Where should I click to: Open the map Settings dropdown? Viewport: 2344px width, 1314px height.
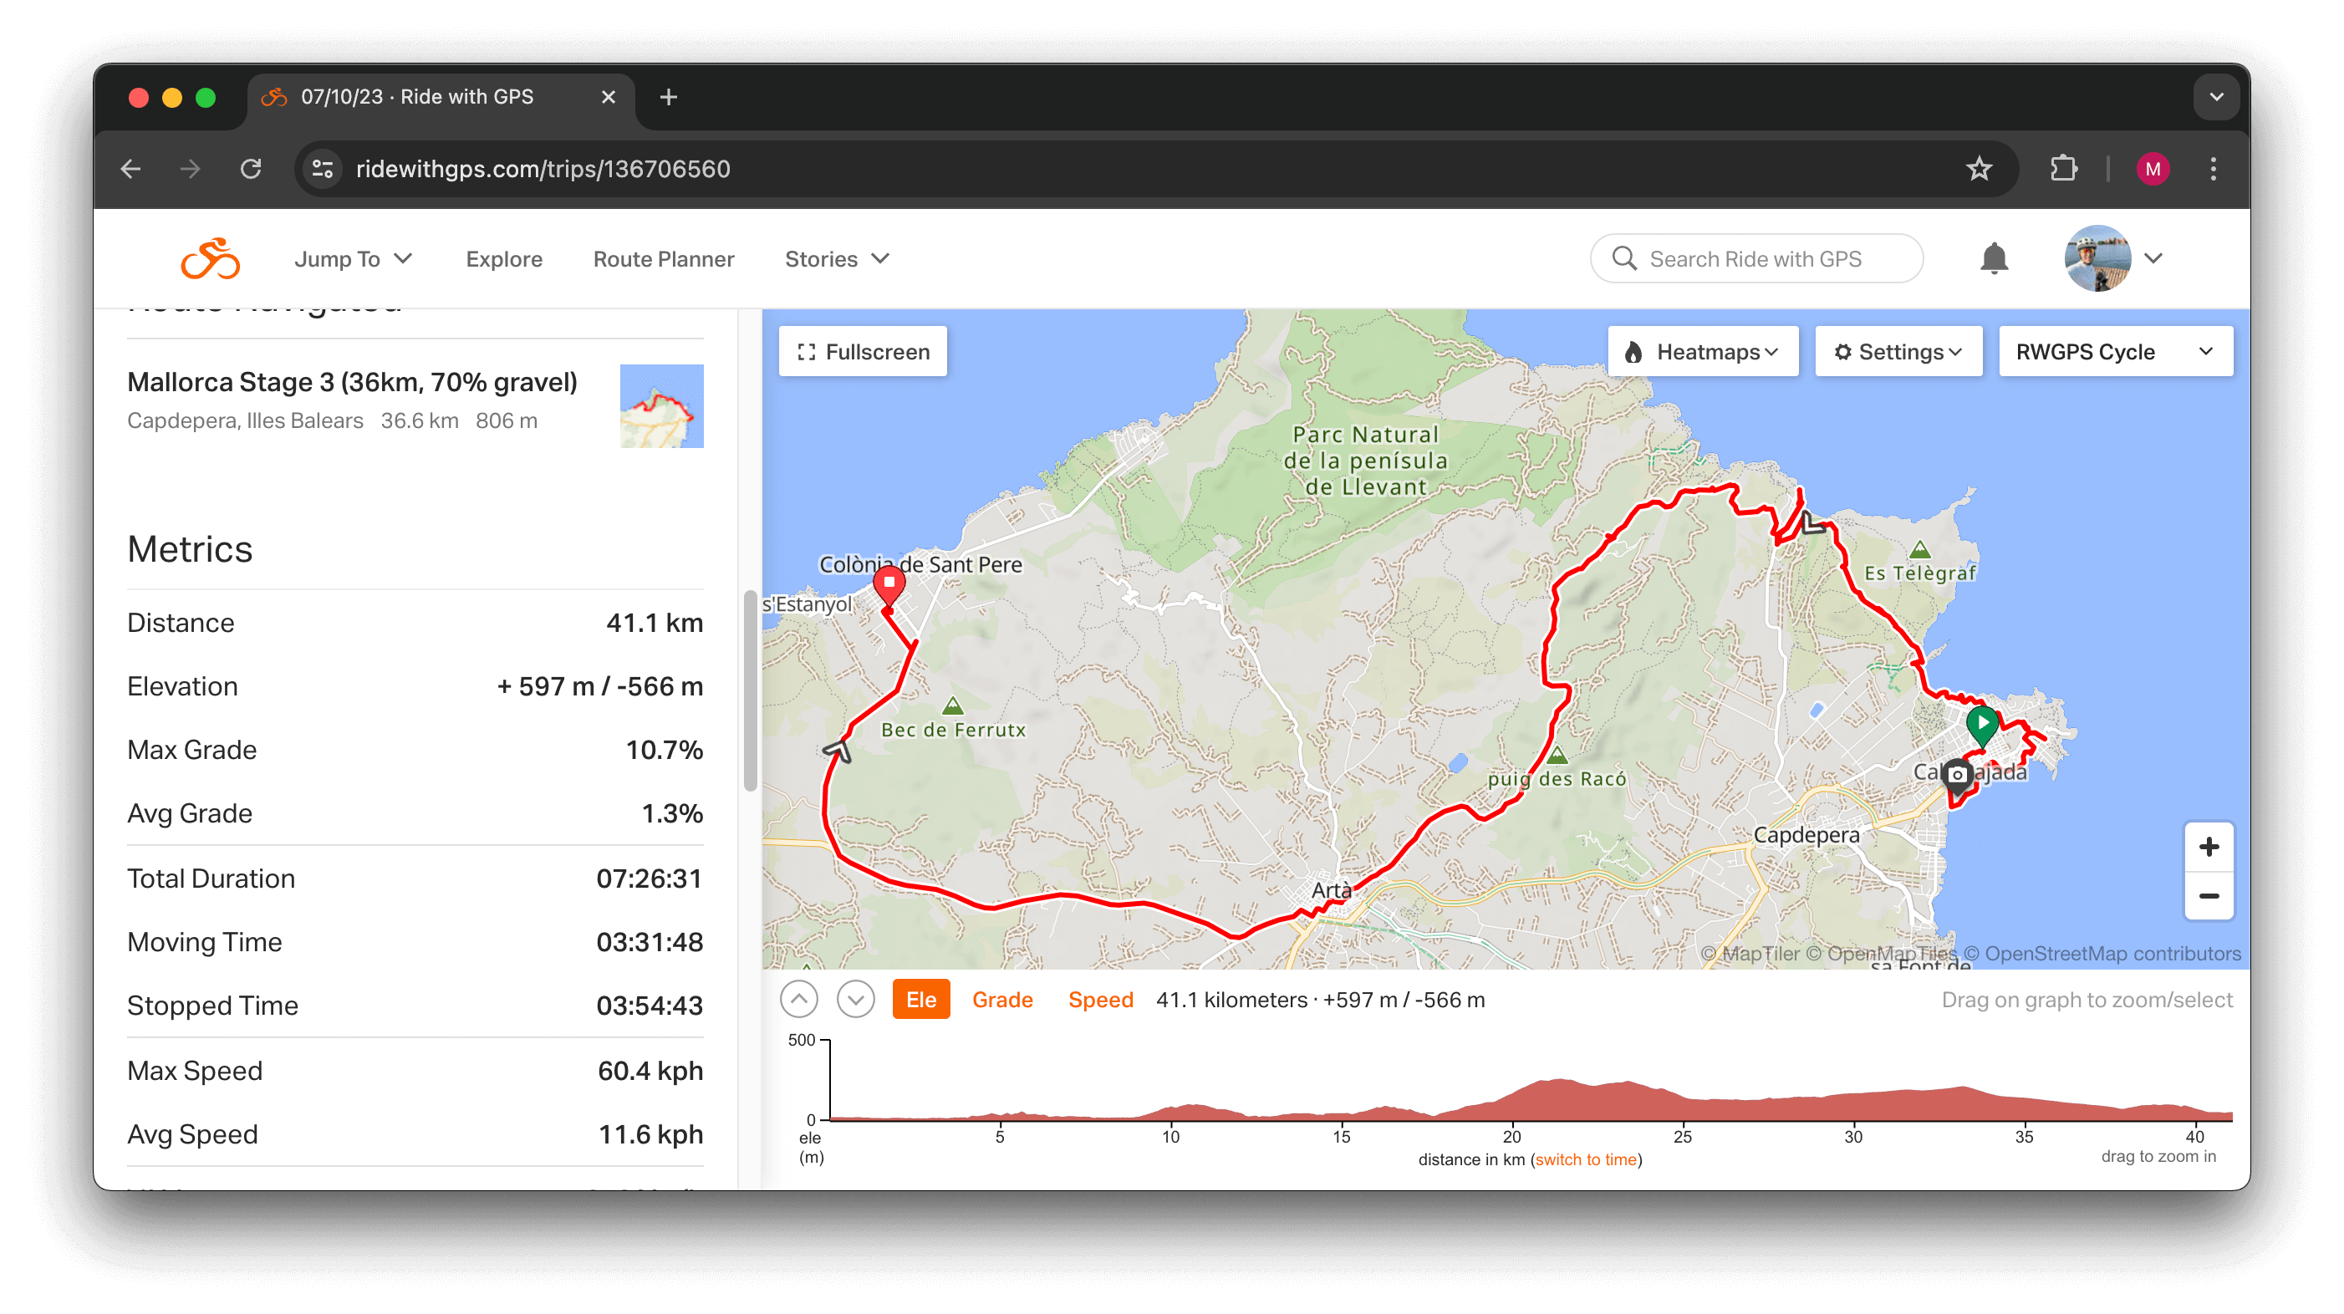click(1898, 352)
